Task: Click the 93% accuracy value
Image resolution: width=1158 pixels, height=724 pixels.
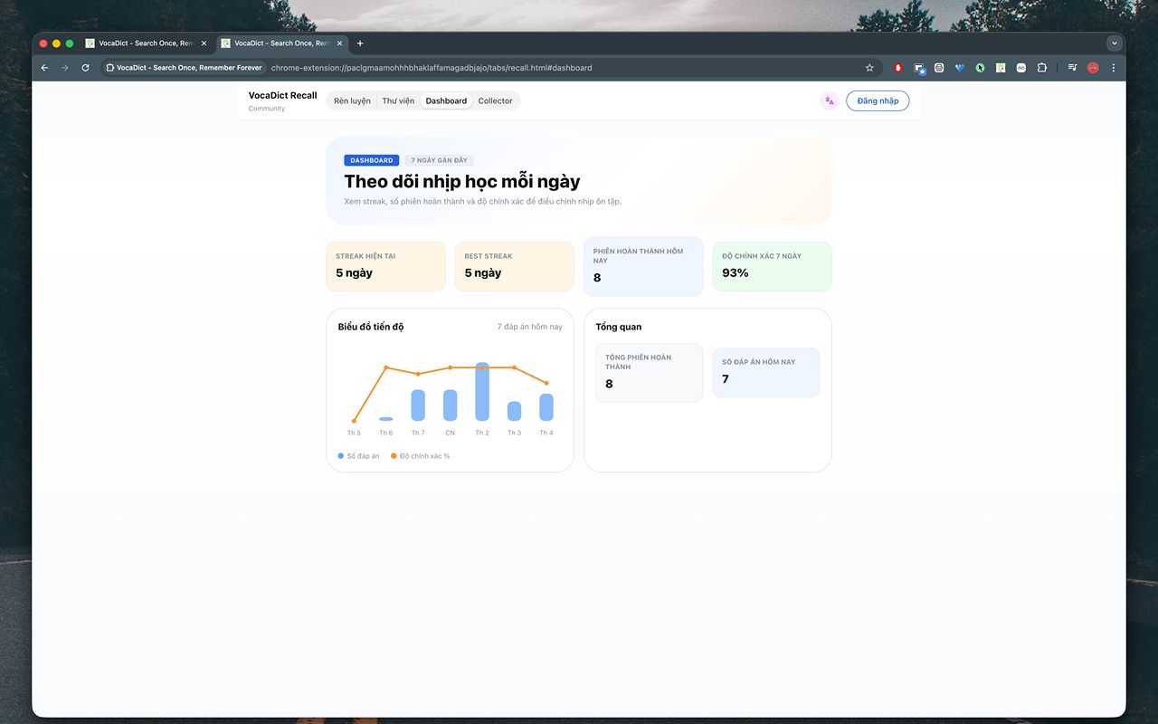Action: pos(736,273)
